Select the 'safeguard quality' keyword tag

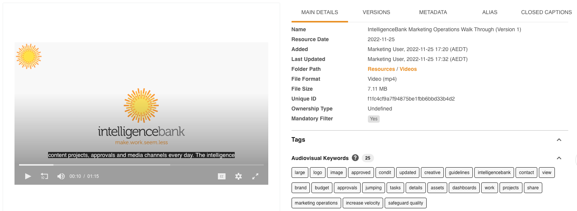click(406, 203)
